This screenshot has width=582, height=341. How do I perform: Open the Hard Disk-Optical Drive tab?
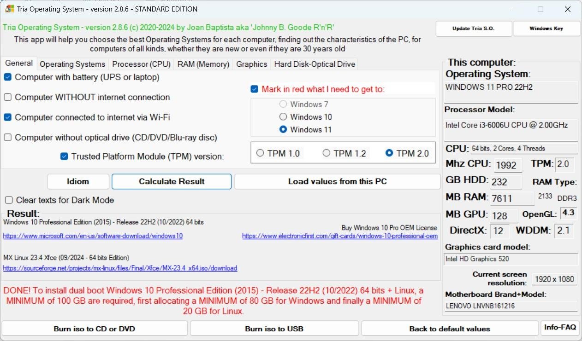(315, 64)
